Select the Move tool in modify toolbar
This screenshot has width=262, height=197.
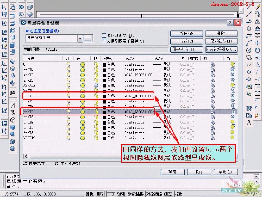(x=257, y=43)
